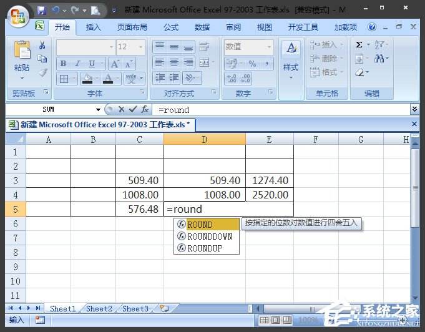This screenshot has width=425, height=332.
Task: Redo the last action
Action: coord(75,11)
